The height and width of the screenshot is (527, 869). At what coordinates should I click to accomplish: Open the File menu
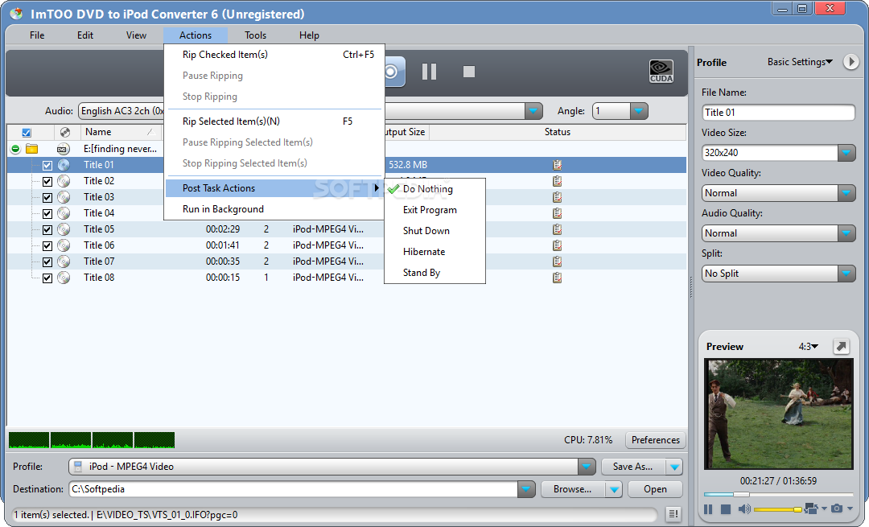[37, 35]
